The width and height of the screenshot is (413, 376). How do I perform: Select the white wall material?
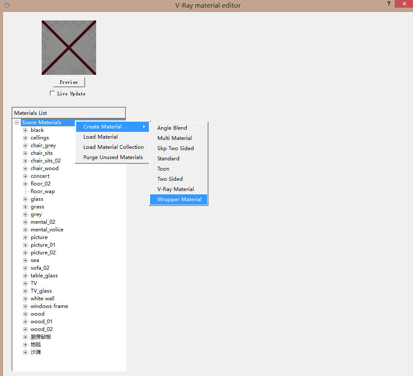coord(43,299)
